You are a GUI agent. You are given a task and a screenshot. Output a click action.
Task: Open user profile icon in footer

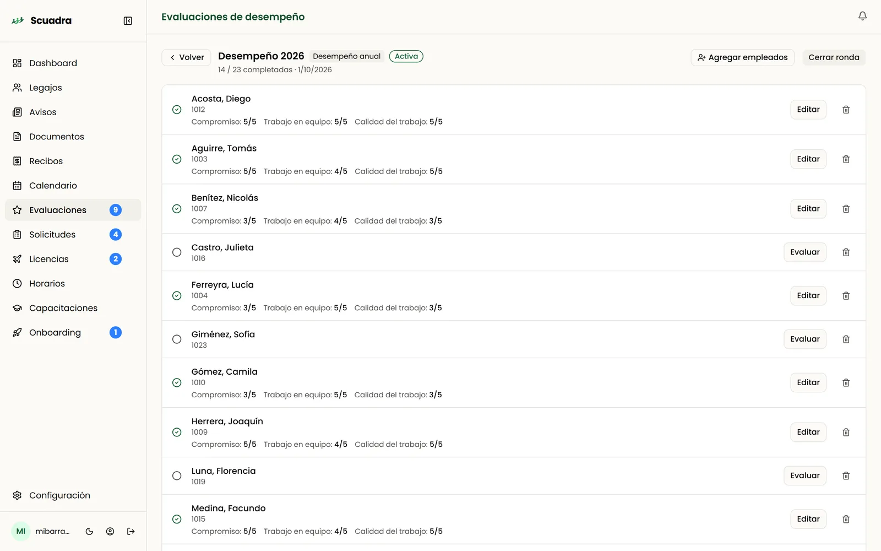coord(110,532)
